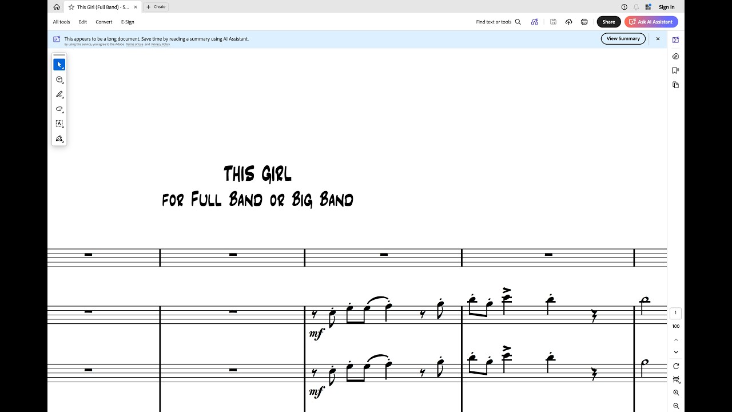732x412 pixels.
Task: Print the document using printer icon
Action: point(584,22)
